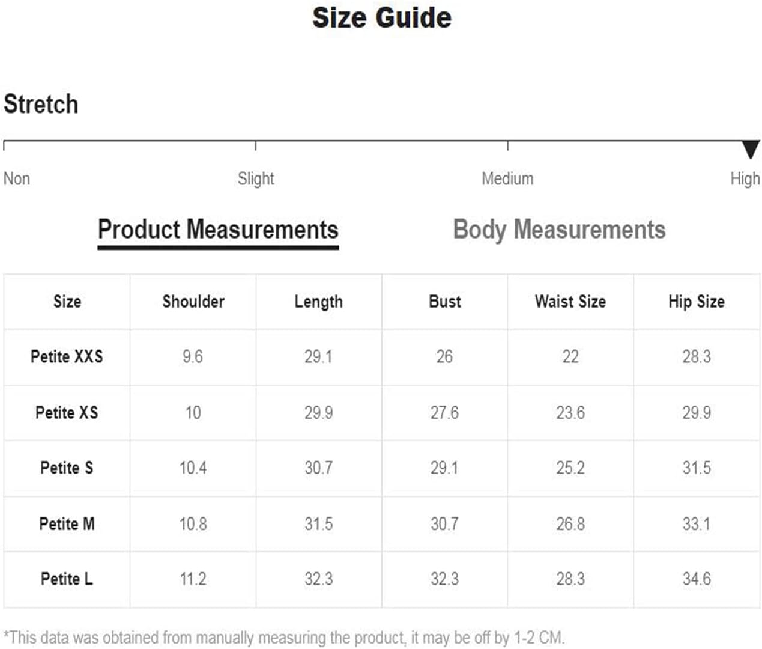
Task: Click the Length column header
Action: 319,302
